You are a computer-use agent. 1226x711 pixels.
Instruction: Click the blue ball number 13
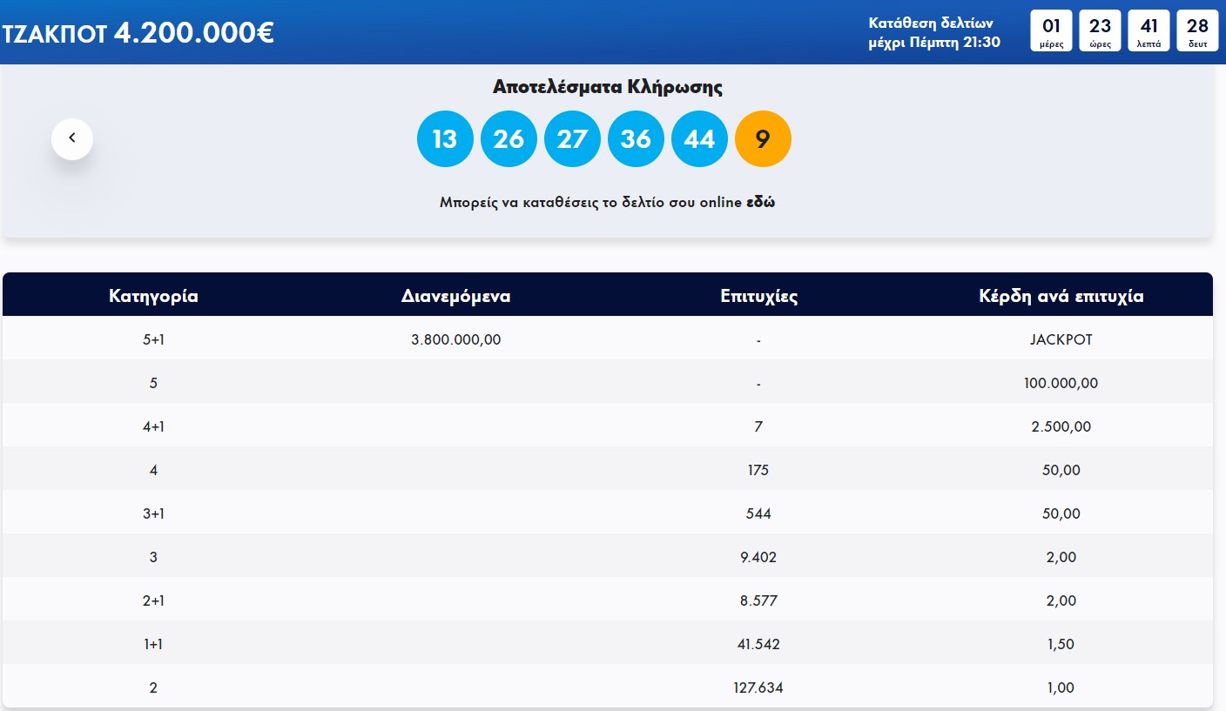445,138
